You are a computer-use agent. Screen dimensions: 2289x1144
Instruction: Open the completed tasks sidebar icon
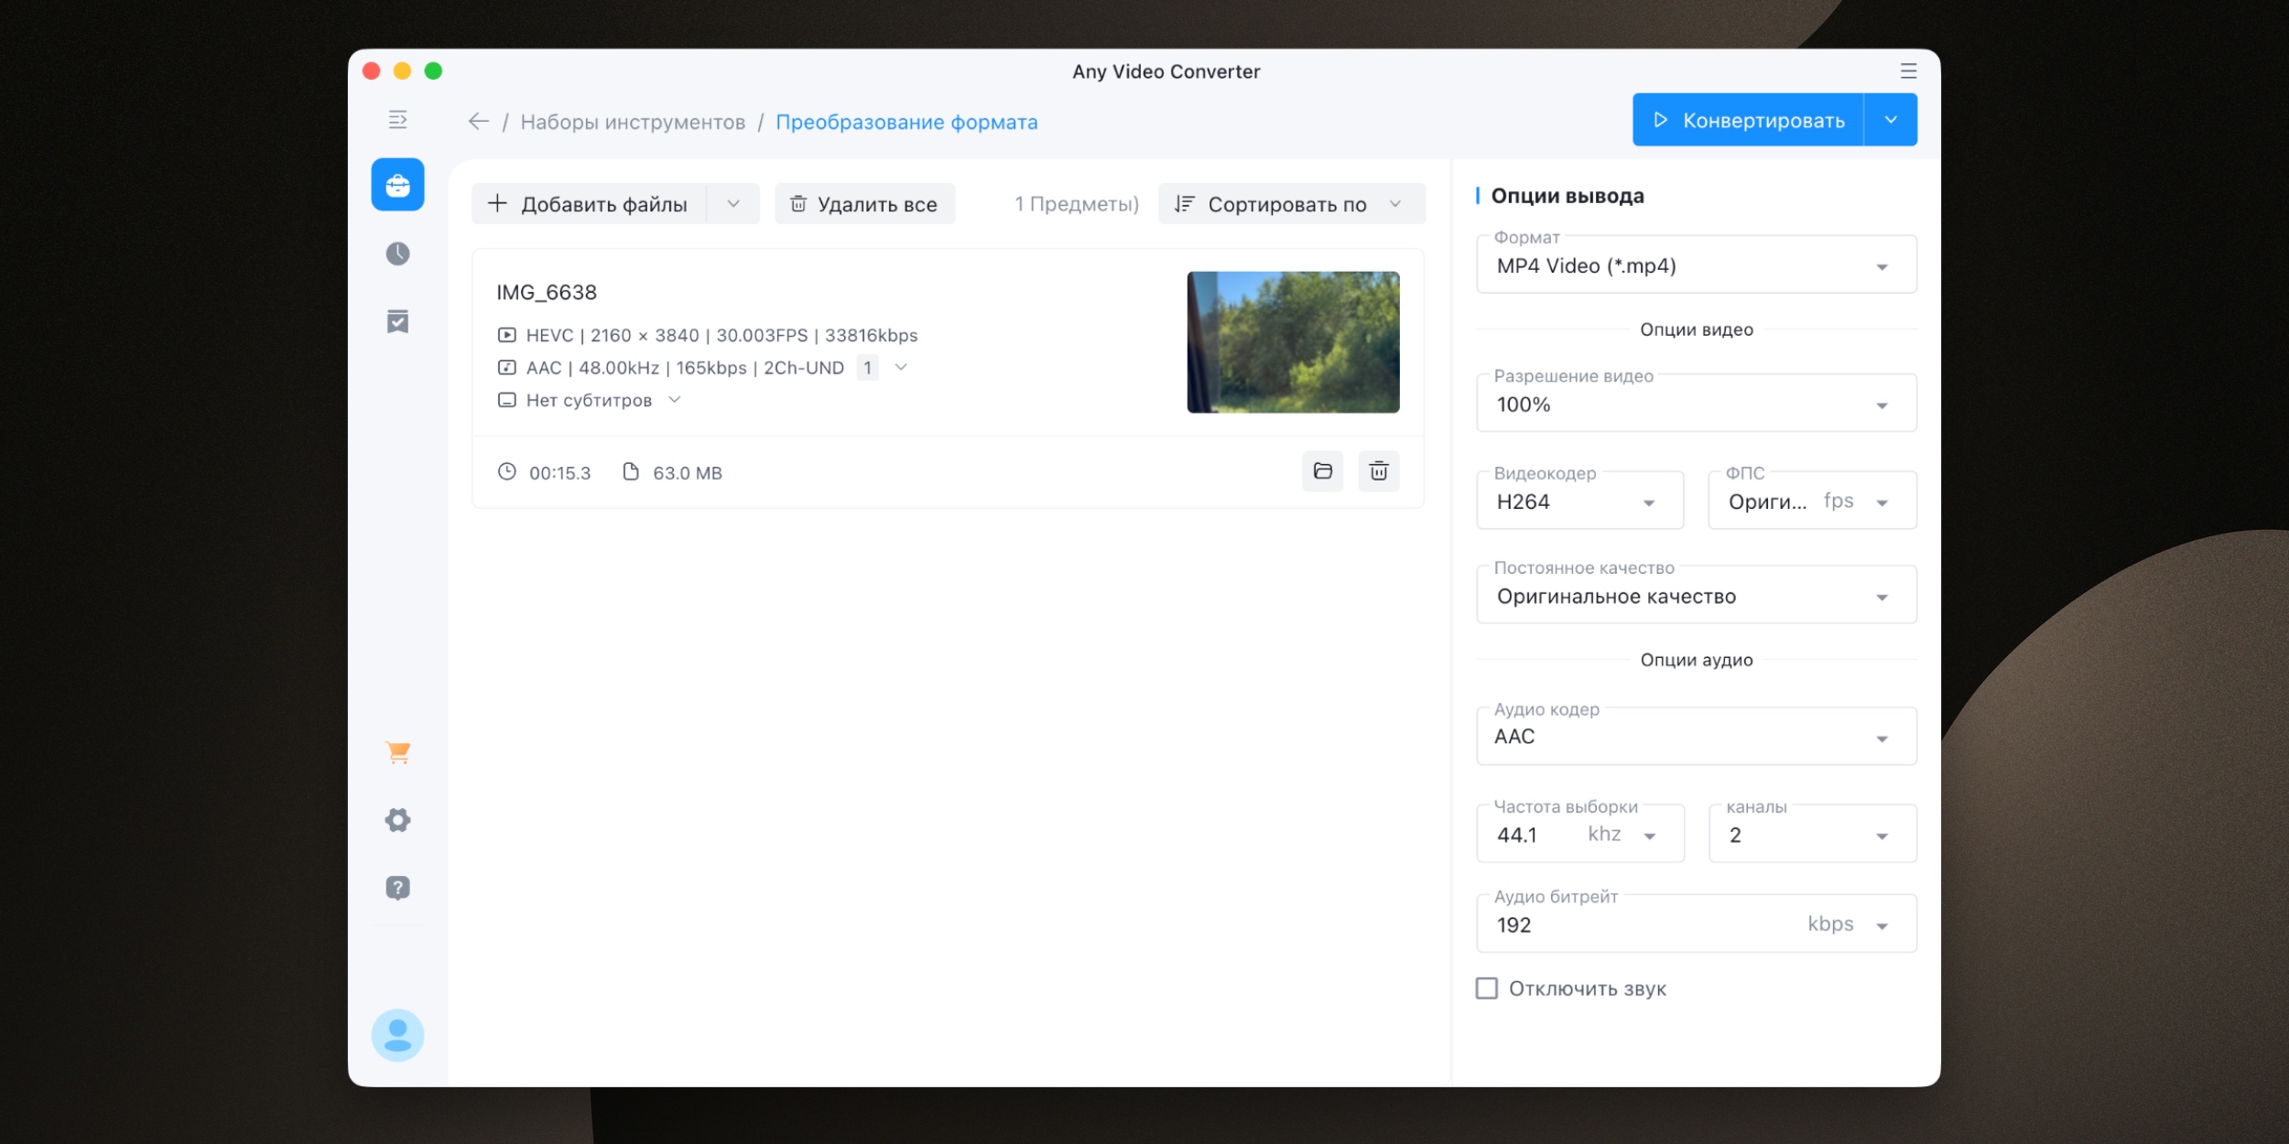pos(397,321)
